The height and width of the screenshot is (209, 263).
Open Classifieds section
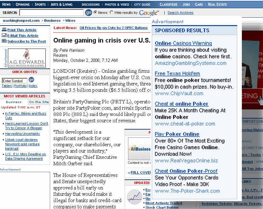[x=168, y=4]
